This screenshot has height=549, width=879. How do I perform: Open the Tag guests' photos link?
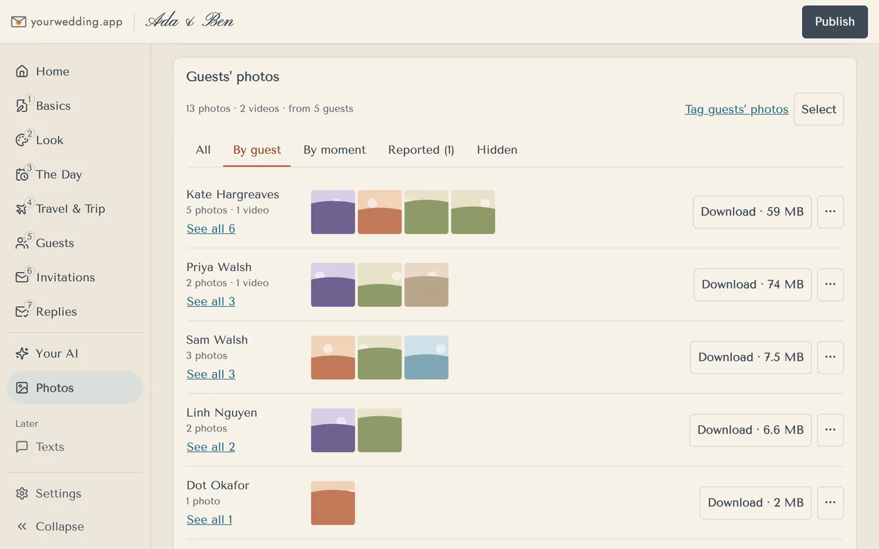(736, 109)
